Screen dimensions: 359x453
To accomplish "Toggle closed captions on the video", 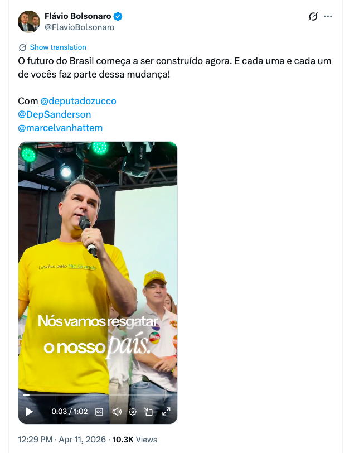I will point(99,412).
